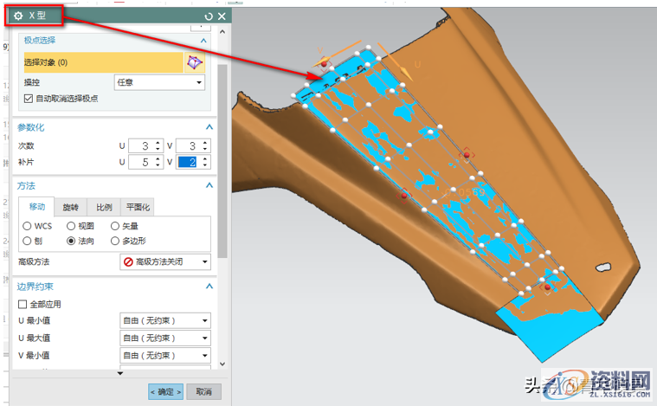This screenshot has width=657, height=406.
Task: Click the reset icon in dialog title bar
Action: [208, 16]
